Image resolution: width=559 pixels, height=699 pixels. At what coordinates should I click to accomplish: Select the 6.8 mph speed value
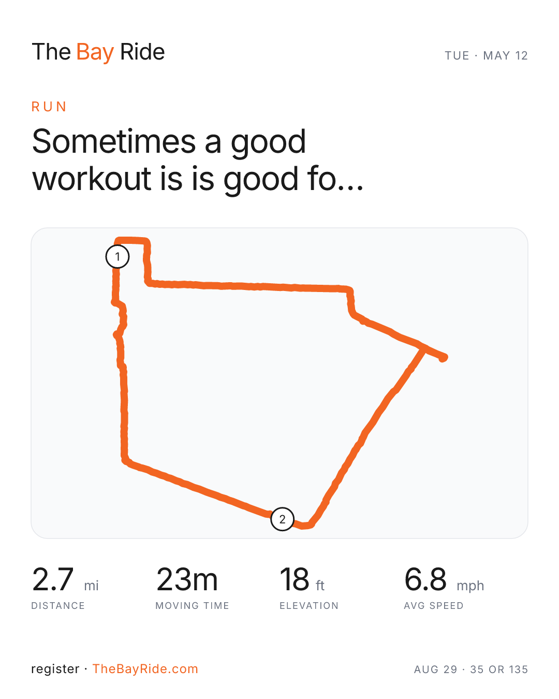tap(444, 579)
